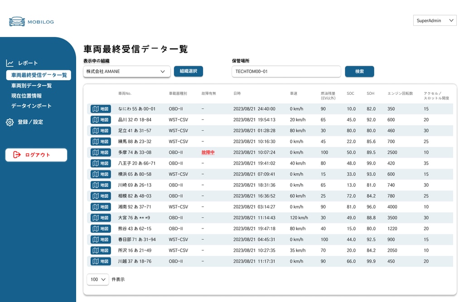
Task: Select データインポート in the sidebar
Action: [x=31, y=106]
